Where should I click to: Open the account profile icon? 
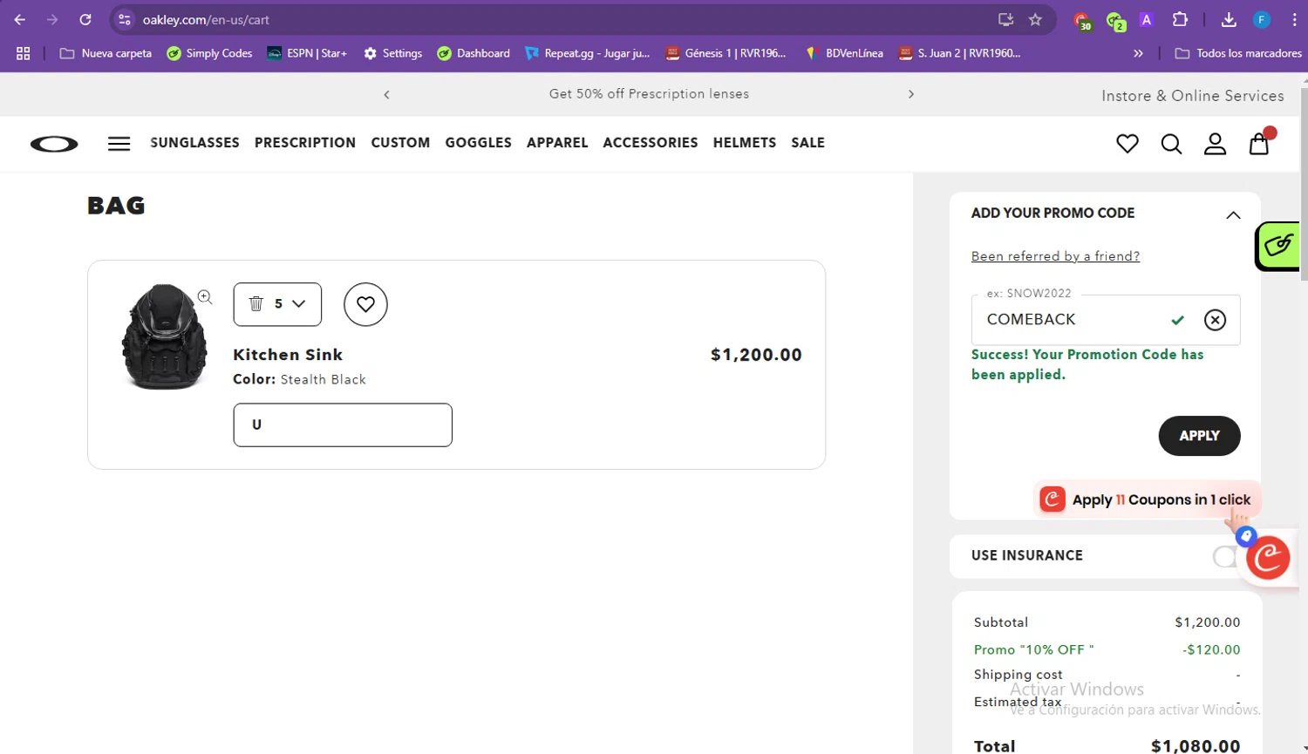pyautogui.click(x=1215, y=144)
